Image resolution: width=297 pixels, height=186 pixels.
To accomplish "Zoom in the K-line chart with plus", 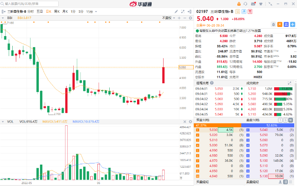I will tap(179, 18).
